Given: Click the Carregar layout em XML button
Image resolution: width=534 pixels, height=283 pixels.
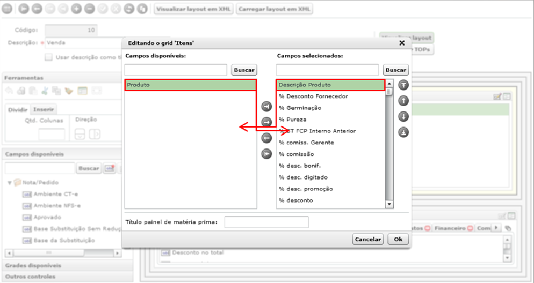Looking at the screenshot, I should tap(275, 9).
